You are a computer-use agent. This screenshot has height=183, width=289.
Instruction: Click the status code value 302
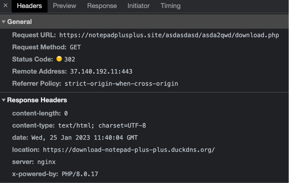coord(69,59)
